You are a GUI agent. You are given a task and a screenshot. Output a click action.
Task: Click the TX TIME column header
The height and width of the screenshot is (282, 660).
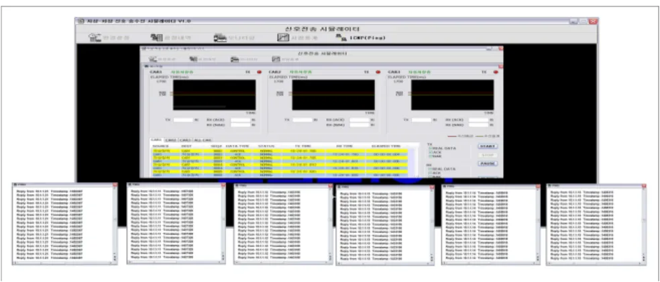pos(302,146)
